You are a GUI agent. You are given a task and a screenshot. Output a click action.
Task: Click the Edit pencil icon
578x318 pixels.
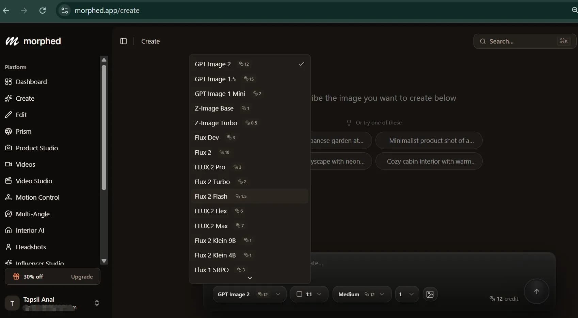pos(9,115)
